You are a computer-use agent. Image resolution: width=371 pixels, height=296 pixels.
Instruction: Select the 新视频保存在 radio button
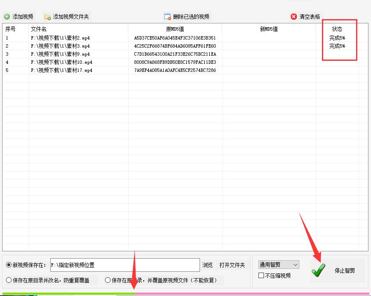click(x=9, y=265)
